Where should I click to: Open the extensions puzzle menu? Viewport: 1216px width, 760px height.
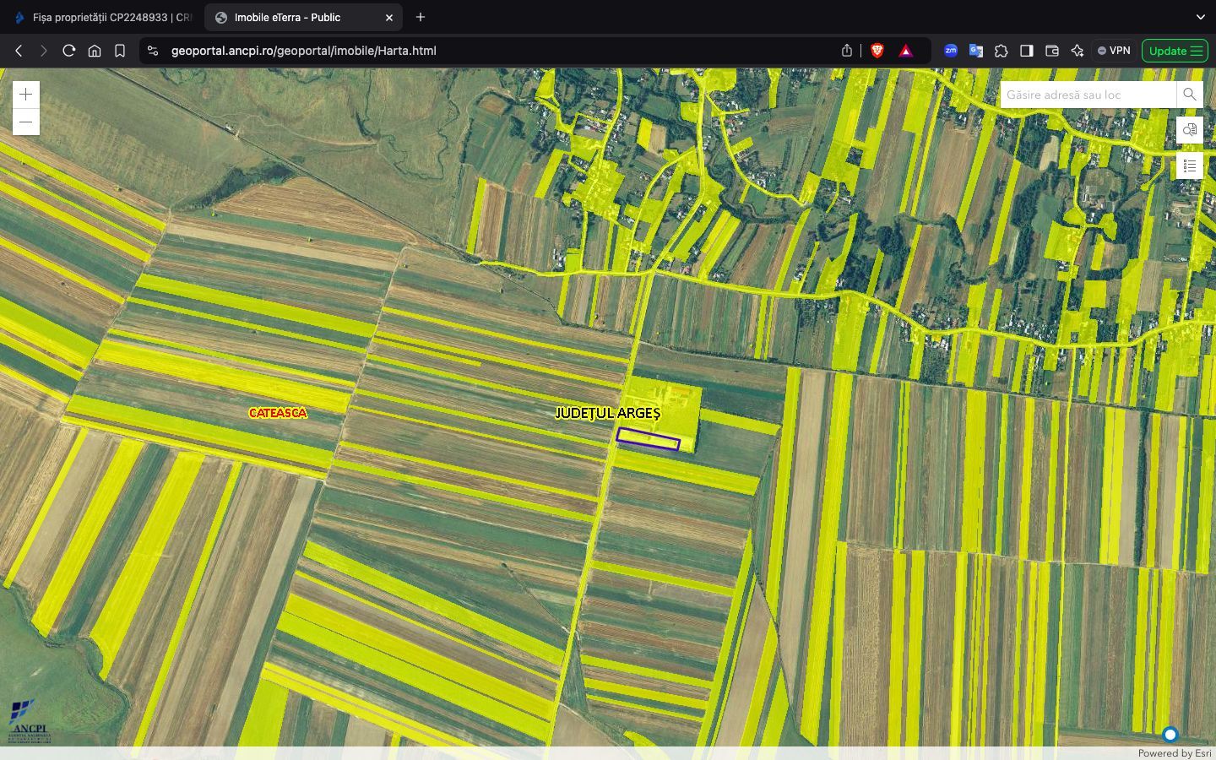1001,51
